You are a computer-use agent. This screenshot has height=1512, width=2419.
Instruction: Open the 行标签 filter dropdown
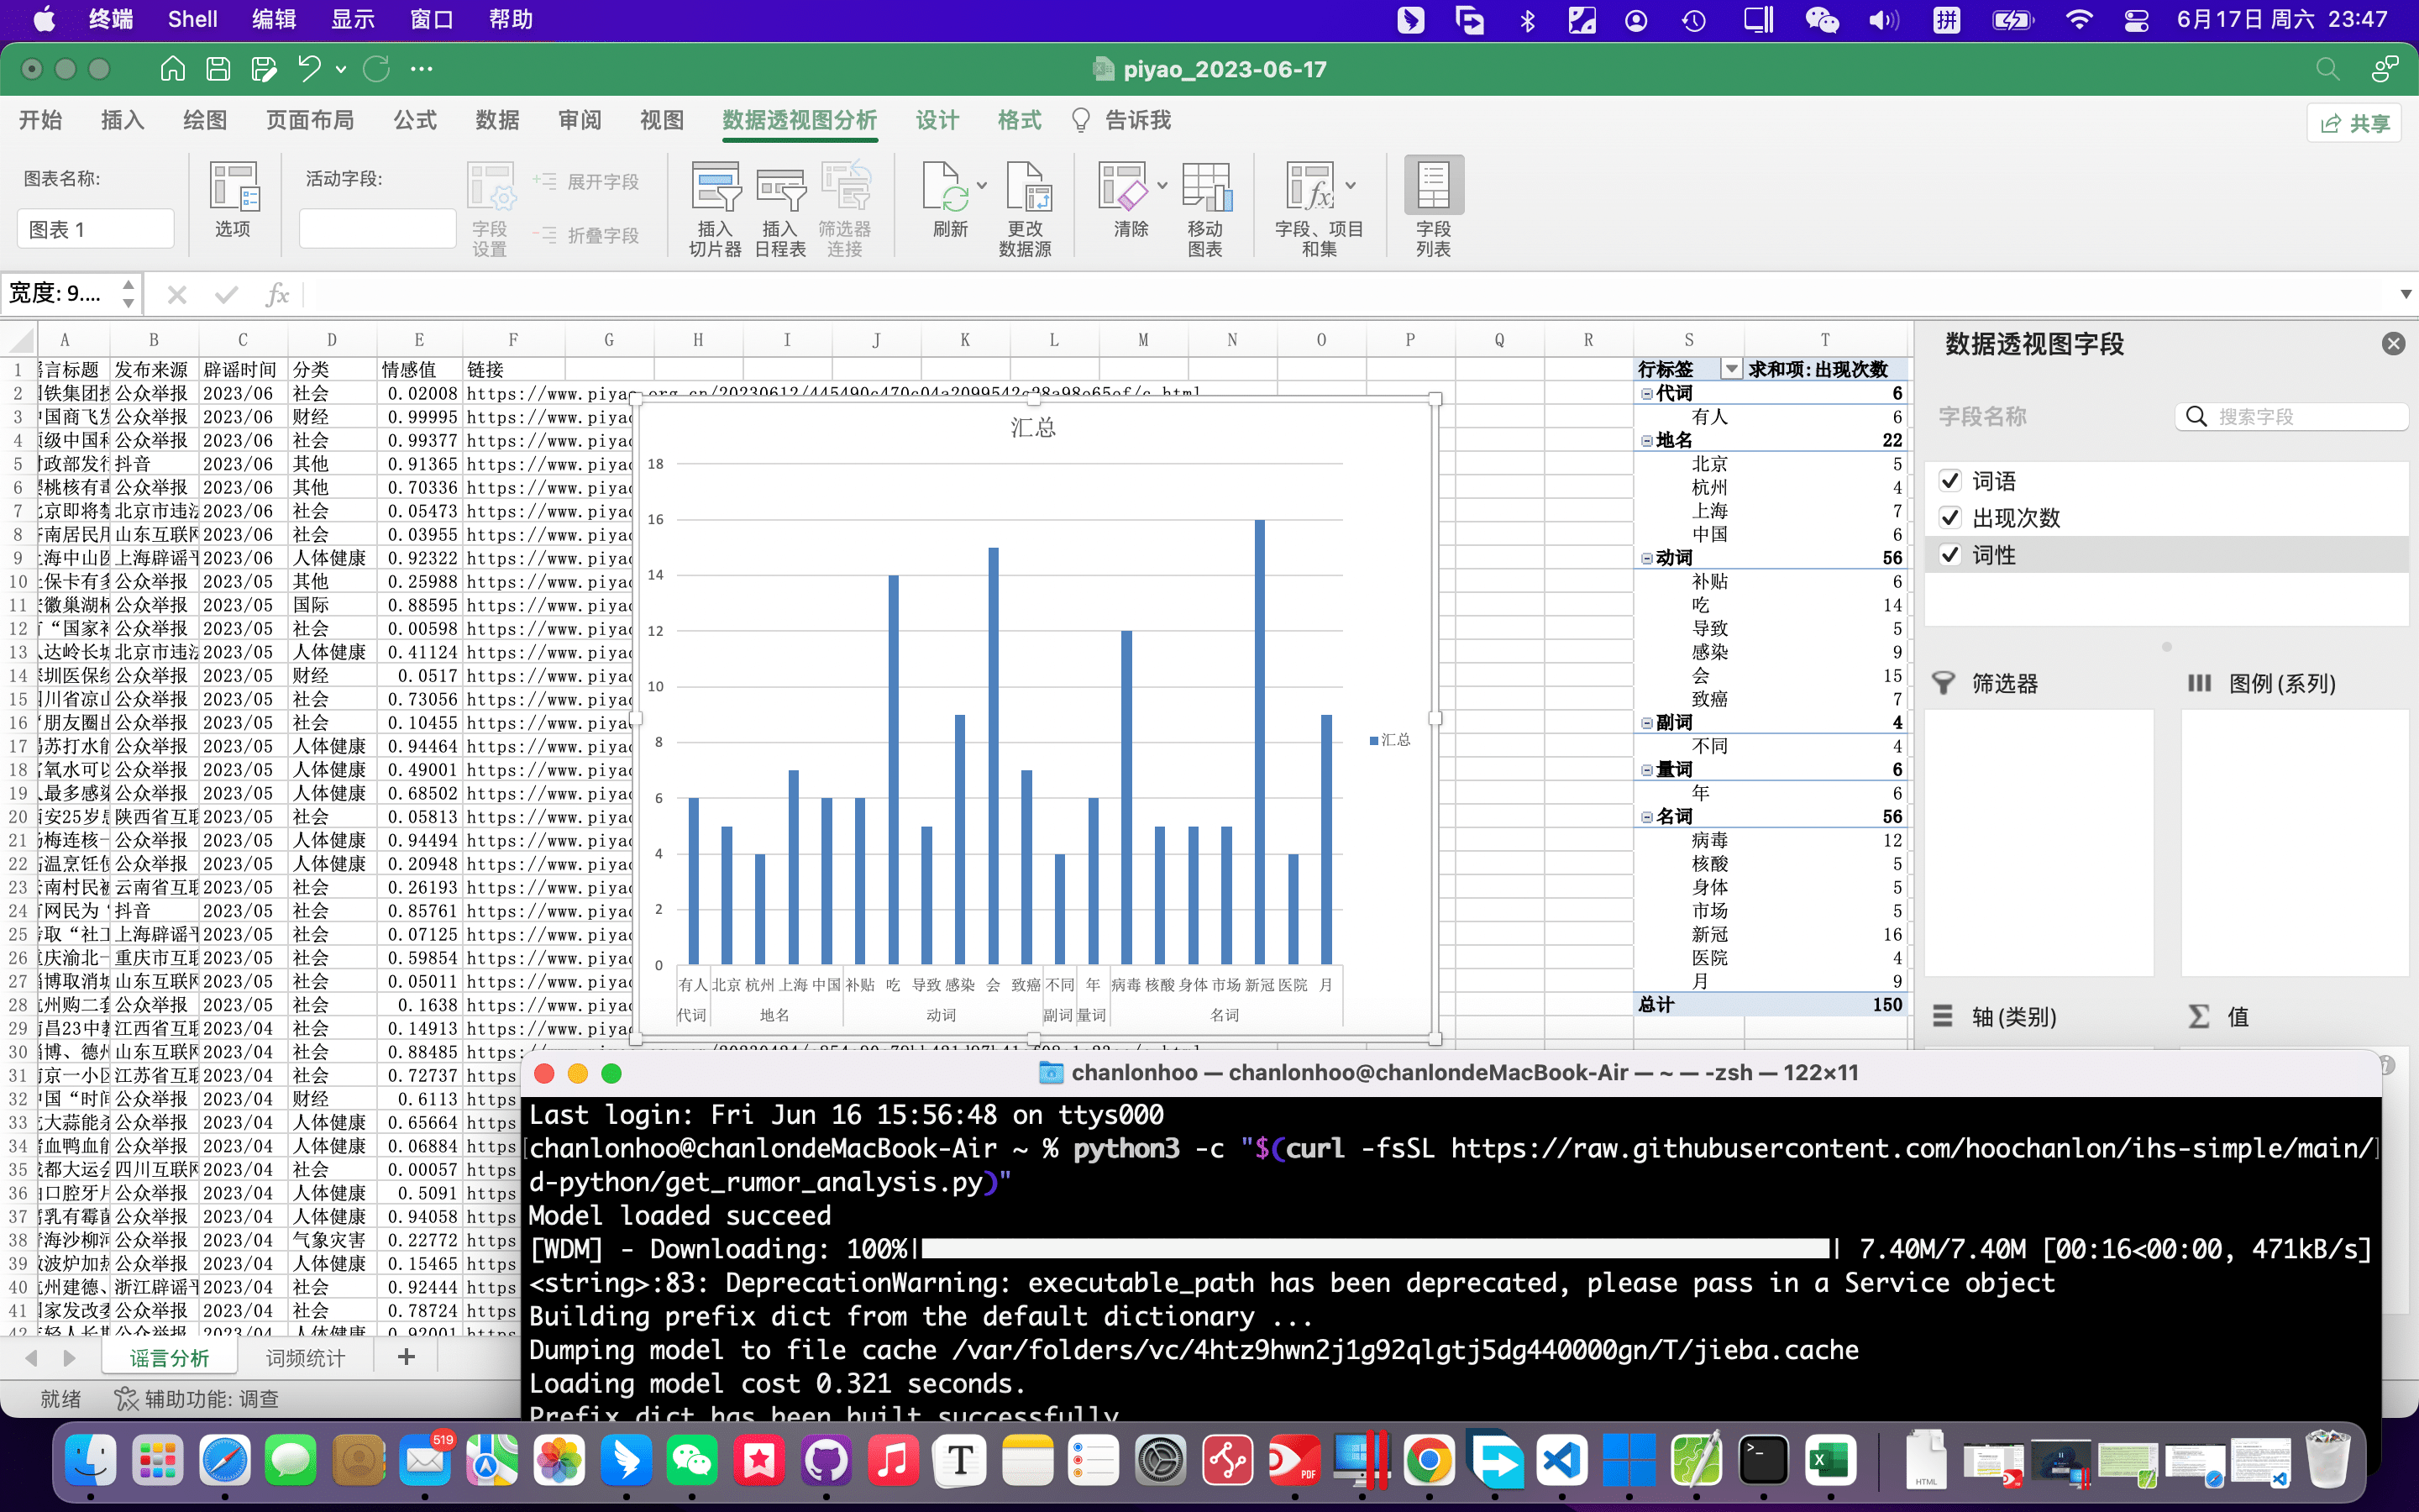pyautogui.click(x=1731, y=369)
